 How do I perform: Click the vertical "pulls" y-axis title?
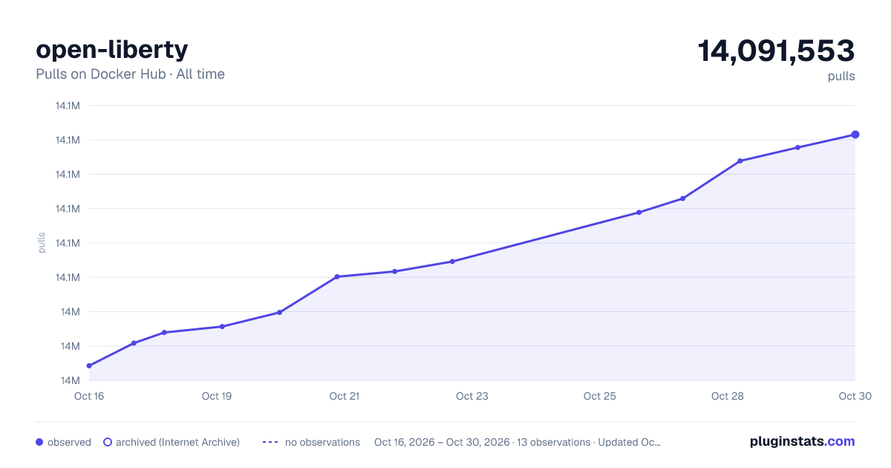point(42,243)
